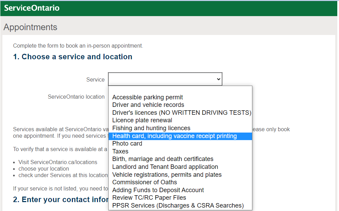The width and height of the screenshot is (339, 211).
Task: Choose PPSR Services (Discharges & CSRA Searches)
Action: coord(180,206)
